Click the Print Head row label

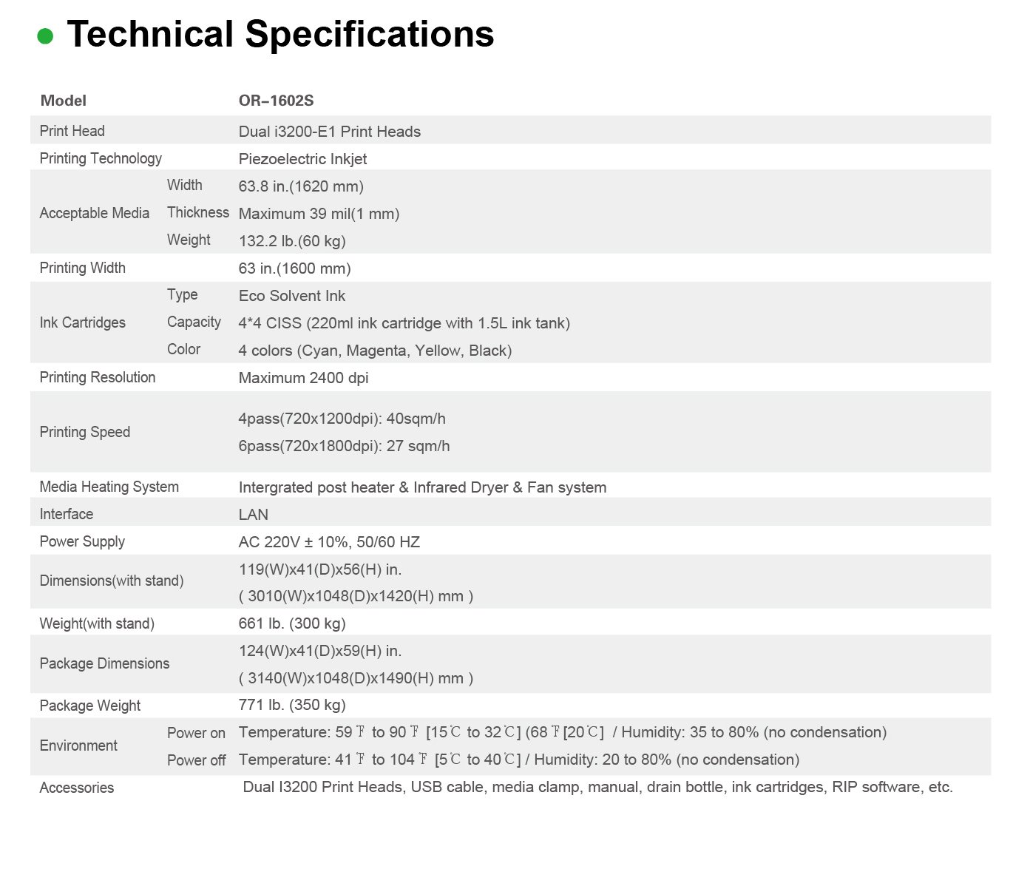tap(72, 131)
